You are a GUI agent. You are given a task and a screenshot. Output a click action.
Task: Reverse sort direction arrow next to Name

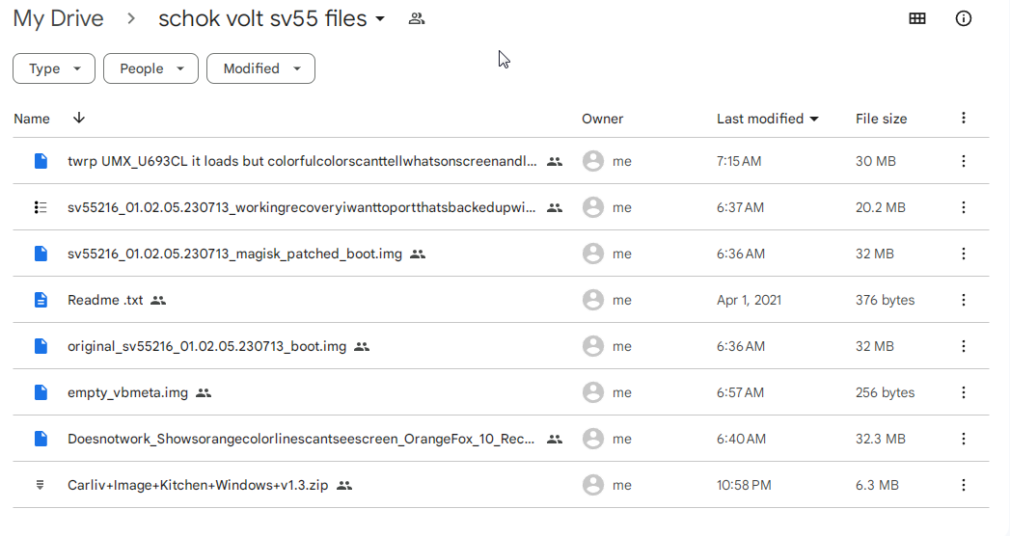click(78, 118)
